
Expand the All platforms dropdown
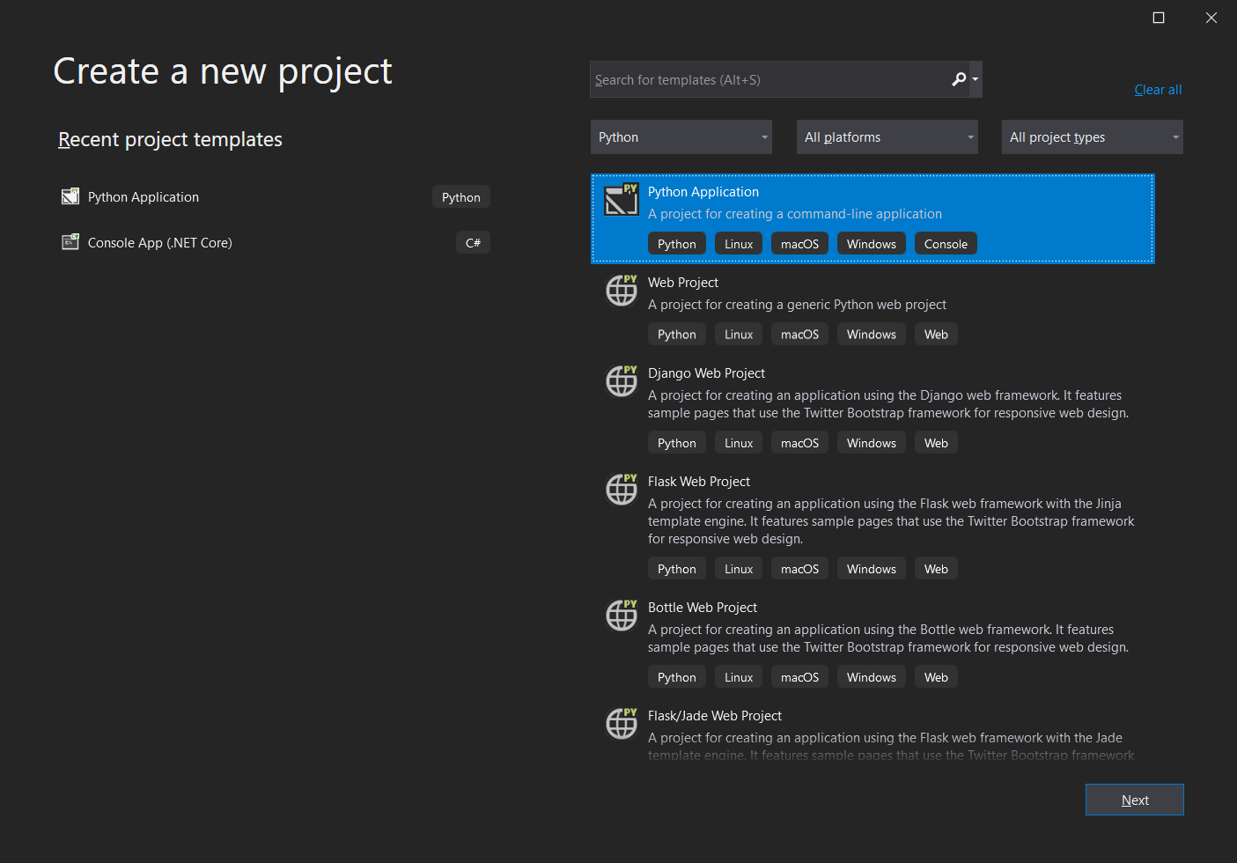(x=887, y=137)
